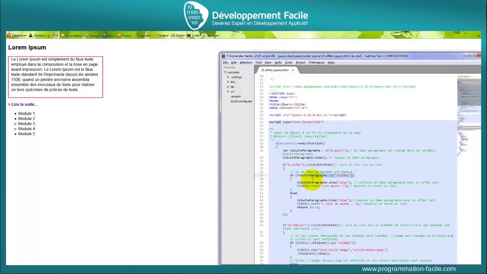Open the Preferences menu
Image resolution: width=487 pixels, height=274 pixels.
(x=317, y=62)
